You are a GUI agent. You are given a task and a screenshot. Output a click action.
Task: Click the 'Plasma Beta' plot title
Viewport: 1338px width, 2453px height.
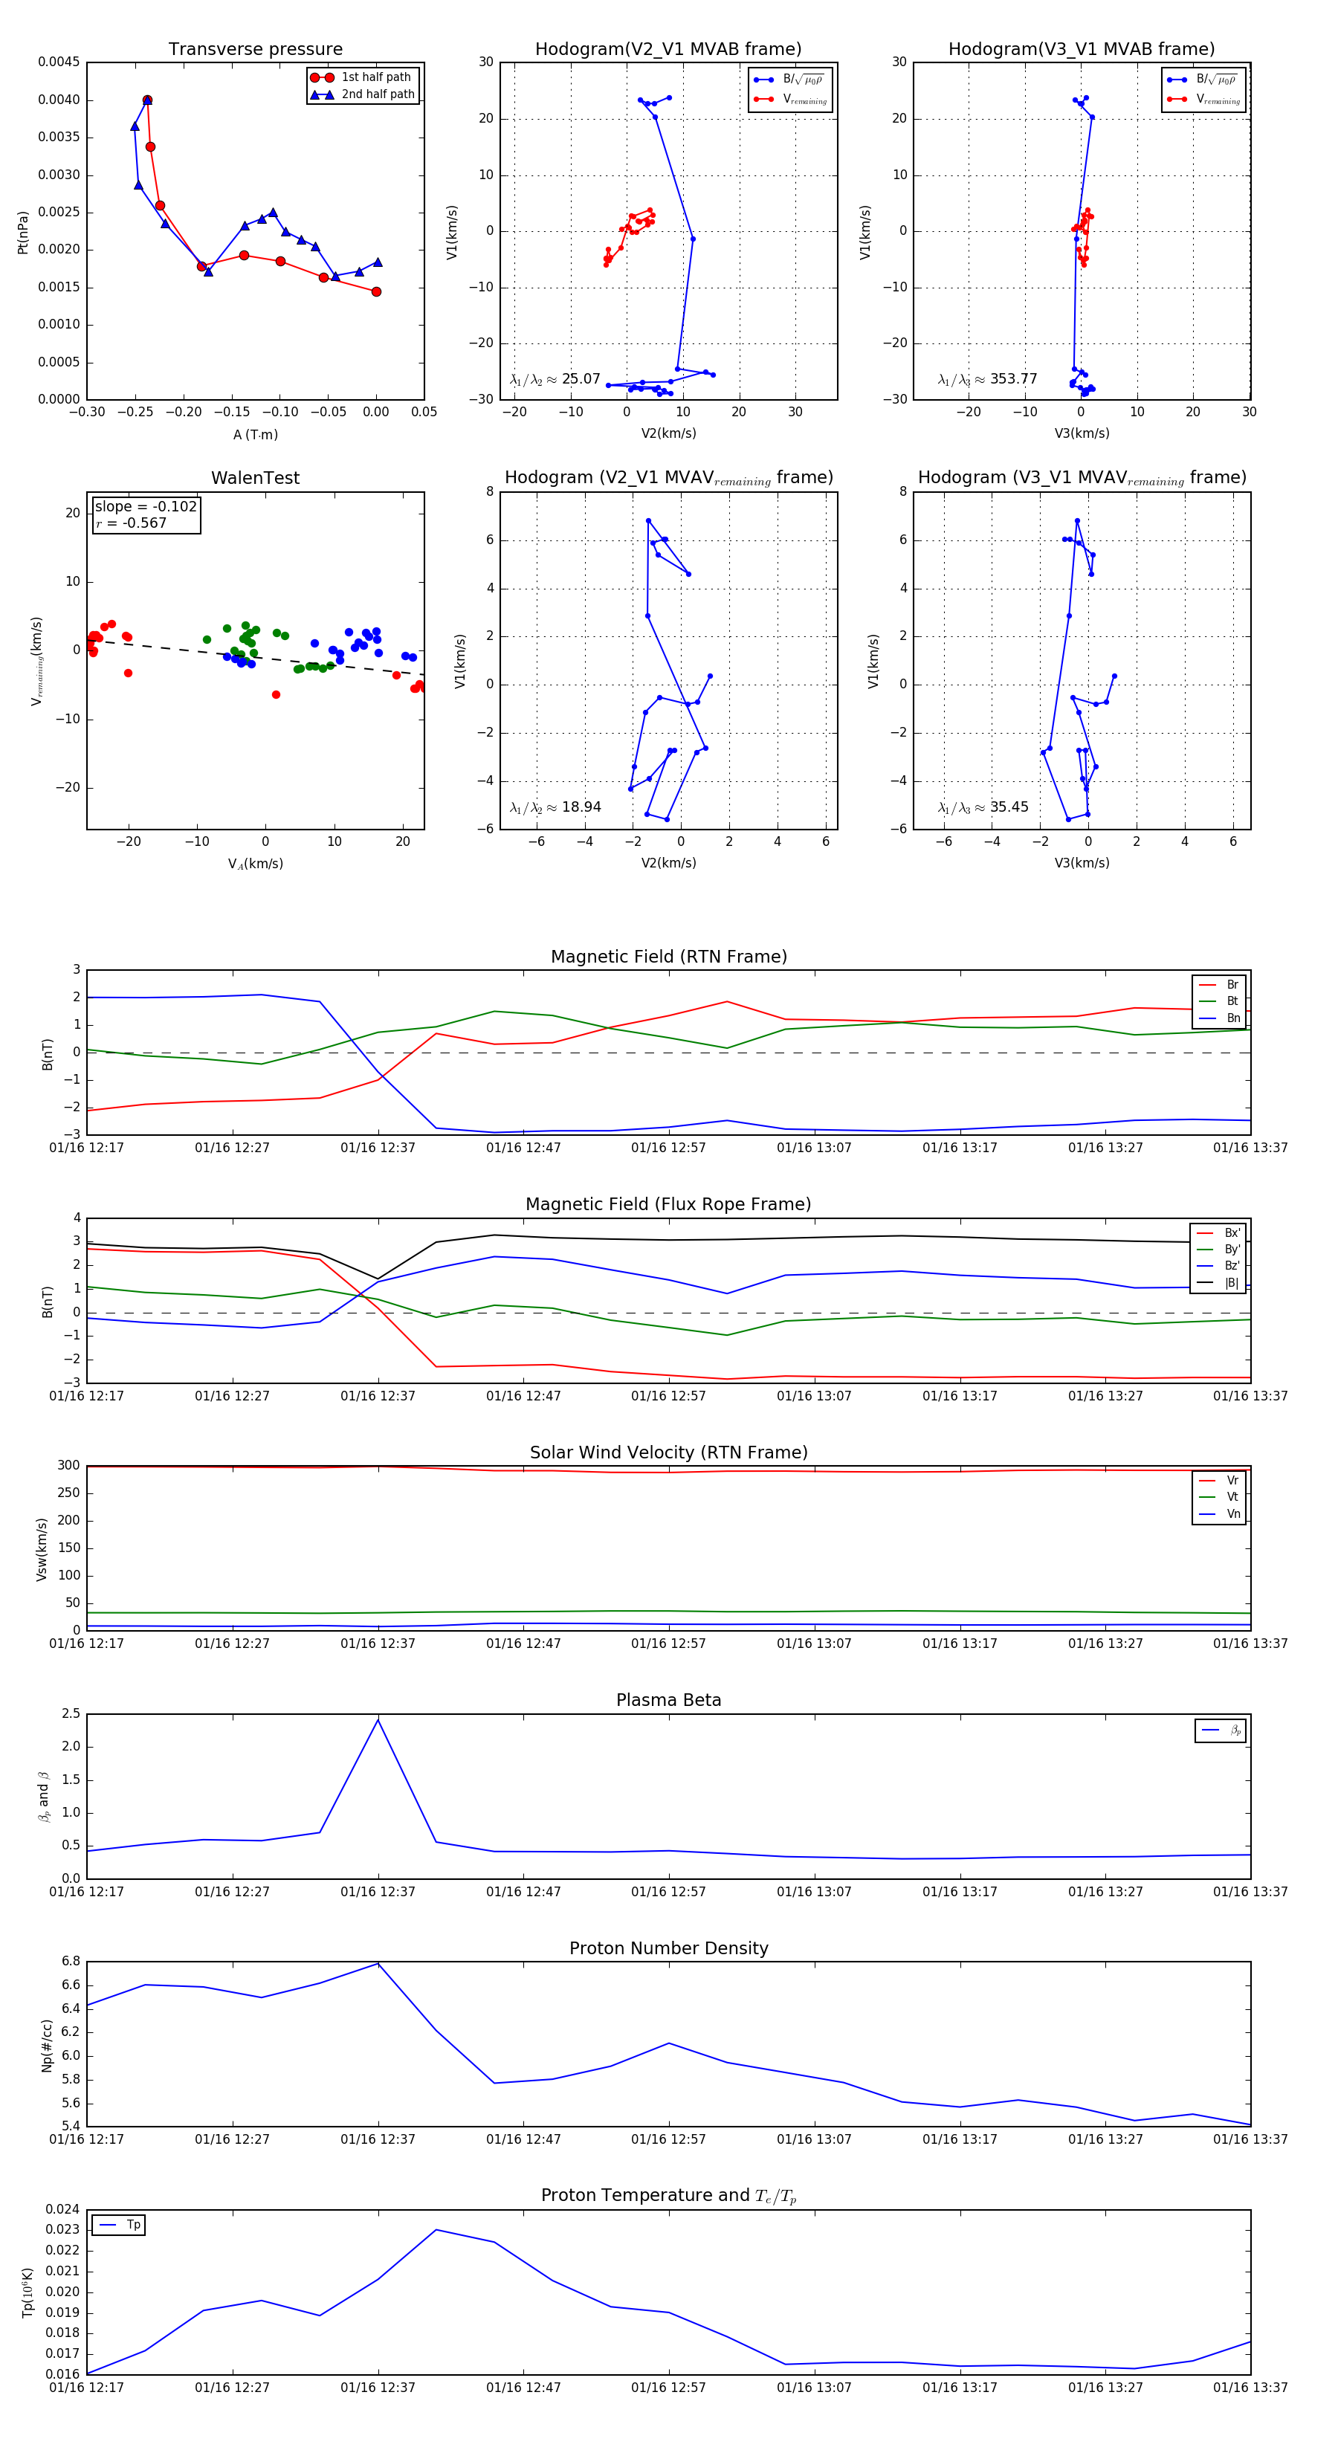point(668,1700)
